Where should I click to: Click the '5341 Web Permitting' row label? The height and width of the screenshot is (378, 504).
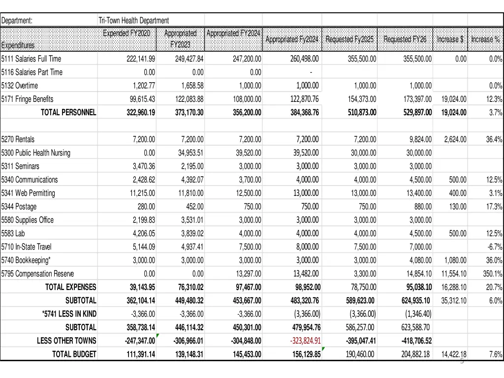(x=28, y=193)
